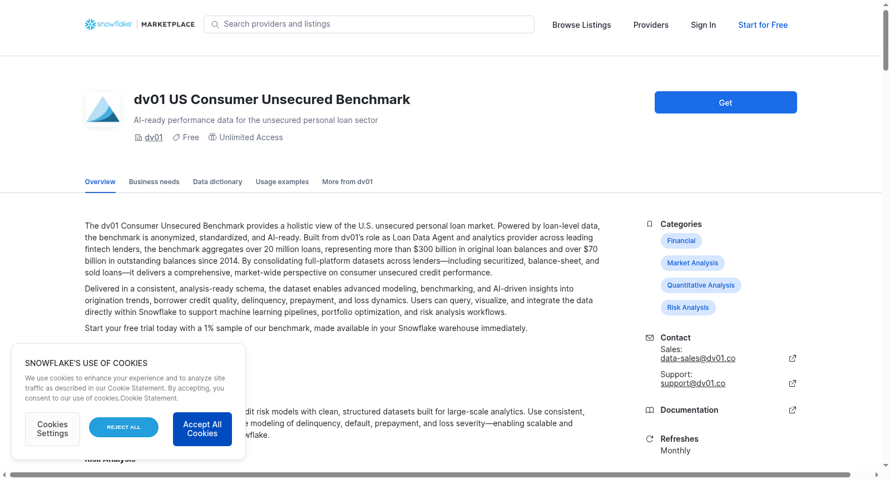
Task: Open the Providers page
Action: coord(651,25)
